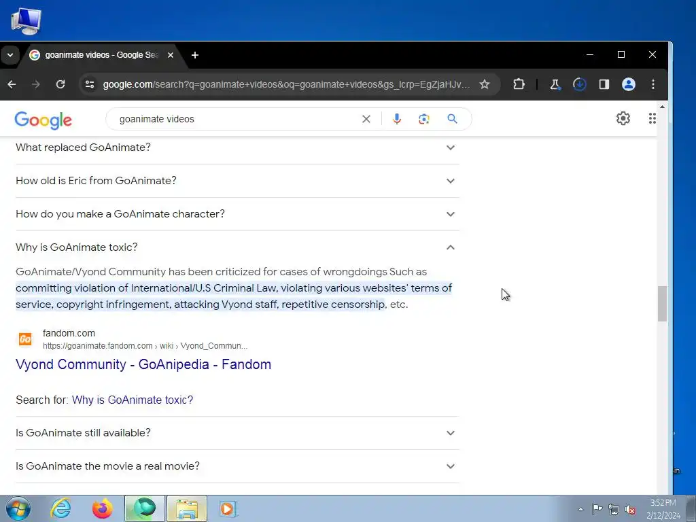Click the address bar URL

tap(286, 84)
